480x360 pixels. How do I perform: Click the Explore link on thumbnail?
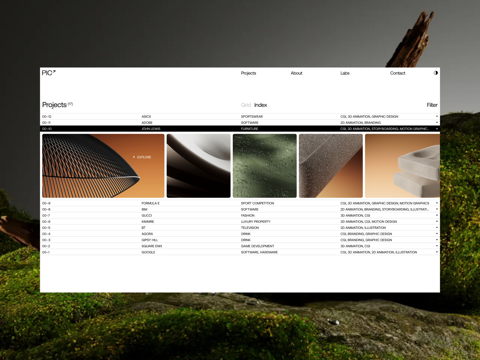pyautogui.click(x=142, y=157)
